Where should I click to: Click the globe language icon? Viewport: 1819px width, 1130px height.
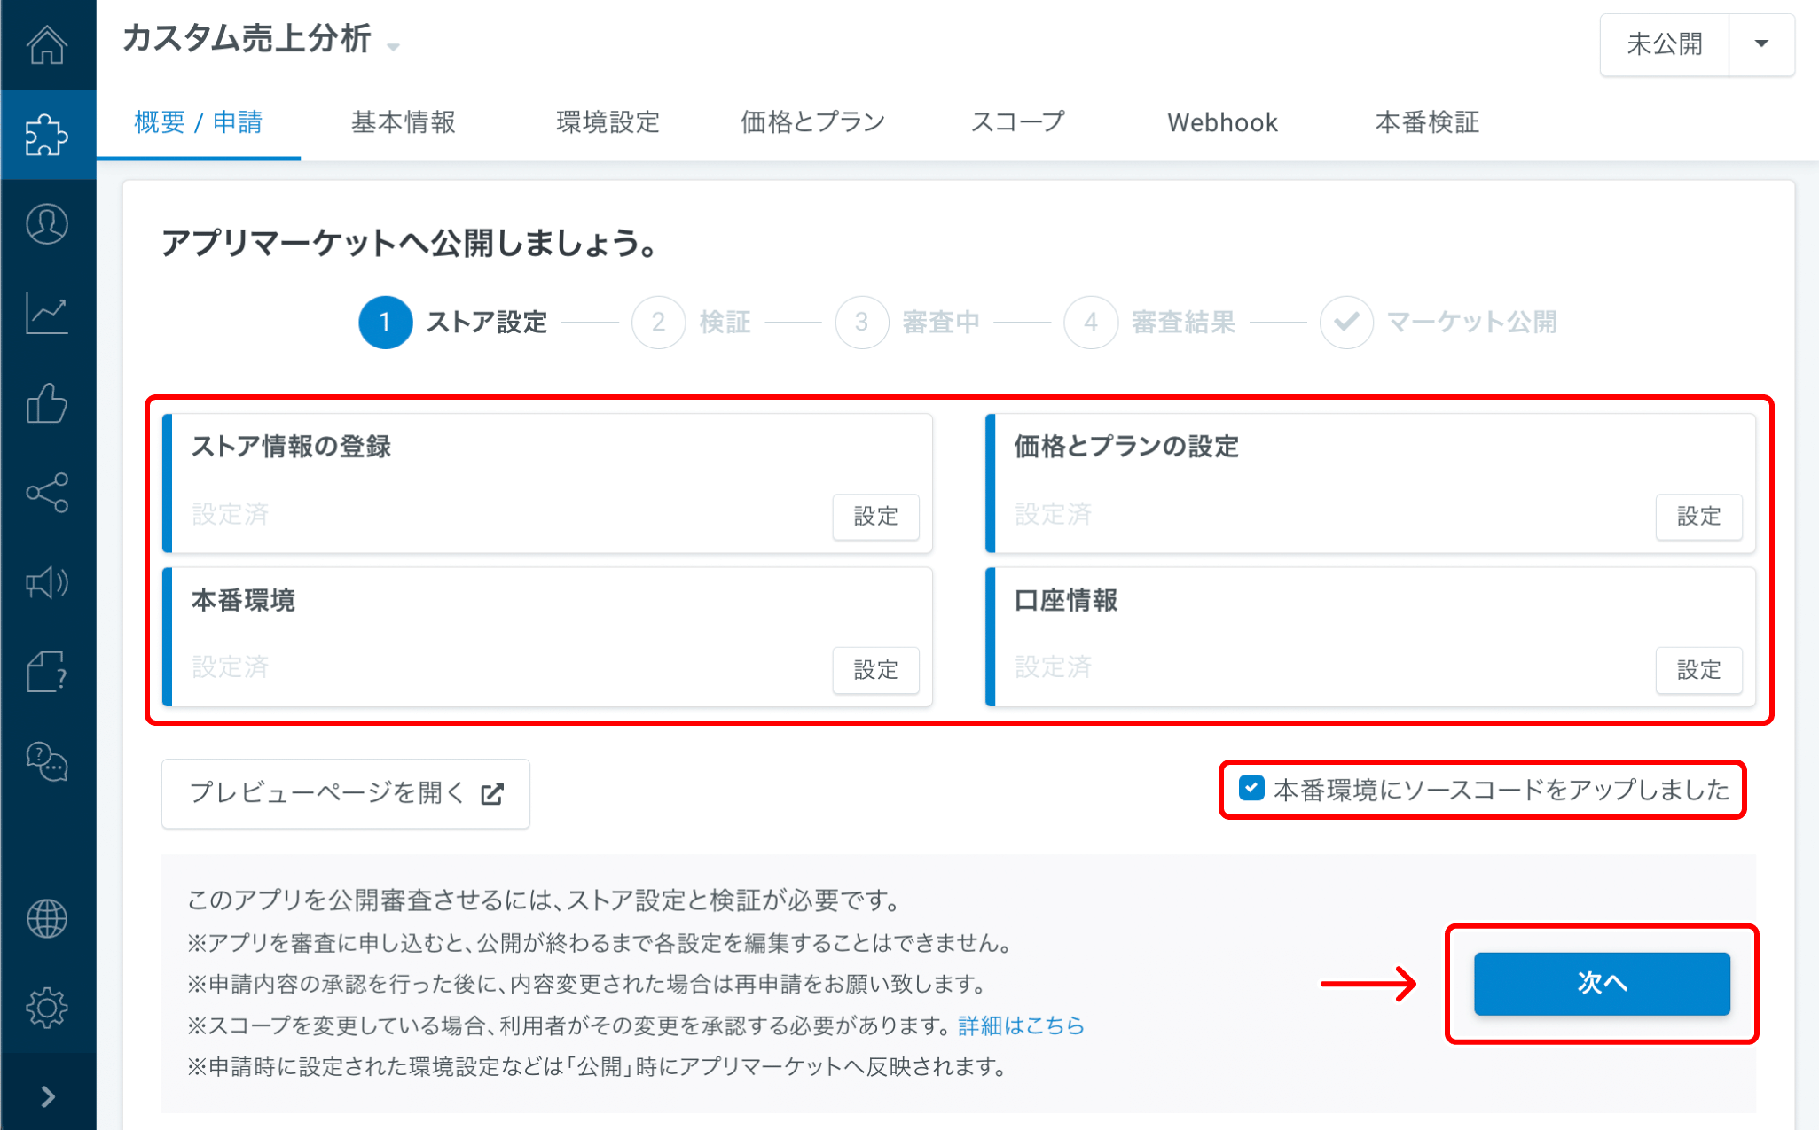tap(48, 918)
